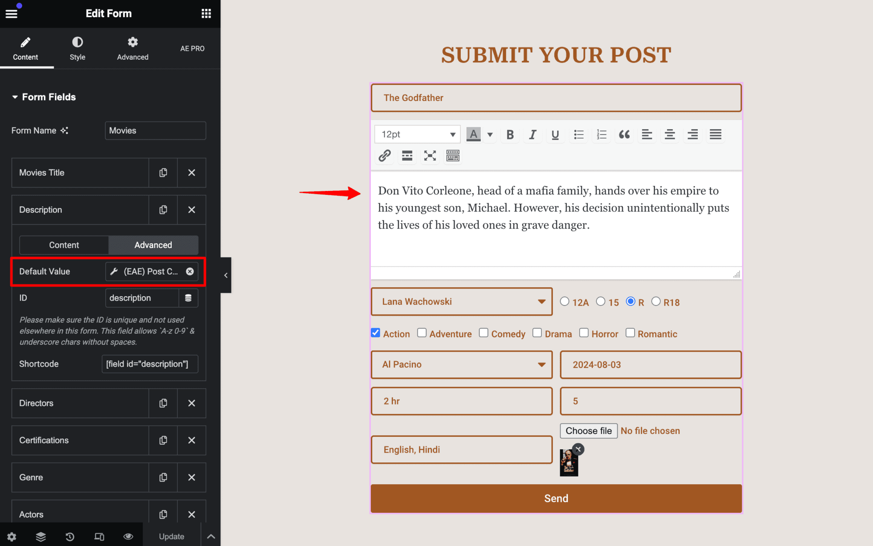Open the hamburger menu at top left
This screenshot has width=873, height=546.
pyautogui.click(x=12, y=13)
